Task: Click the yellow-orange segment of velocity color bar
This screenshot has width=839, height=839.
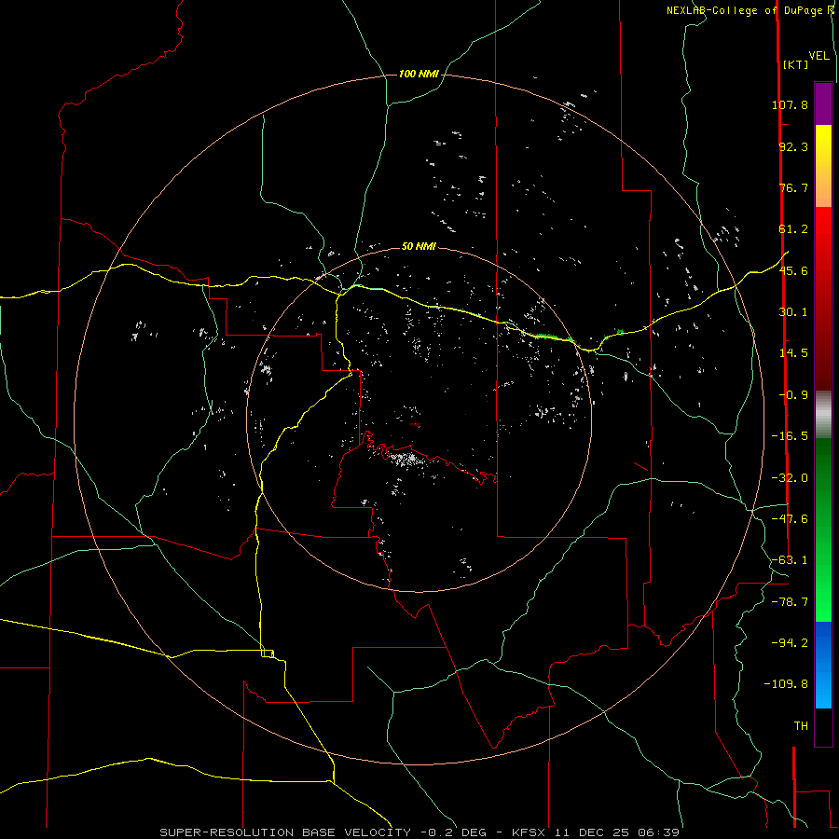Action: [823, 166]
